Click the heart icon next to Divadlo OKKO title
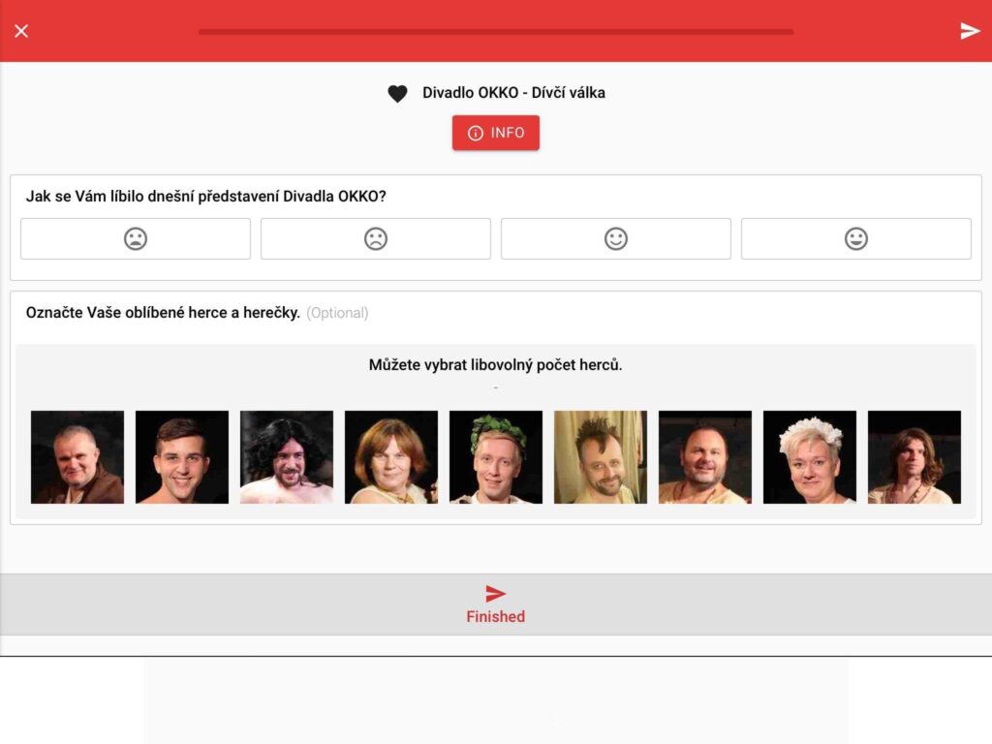The width and height of the screenshot is (992, 744). 397,94
